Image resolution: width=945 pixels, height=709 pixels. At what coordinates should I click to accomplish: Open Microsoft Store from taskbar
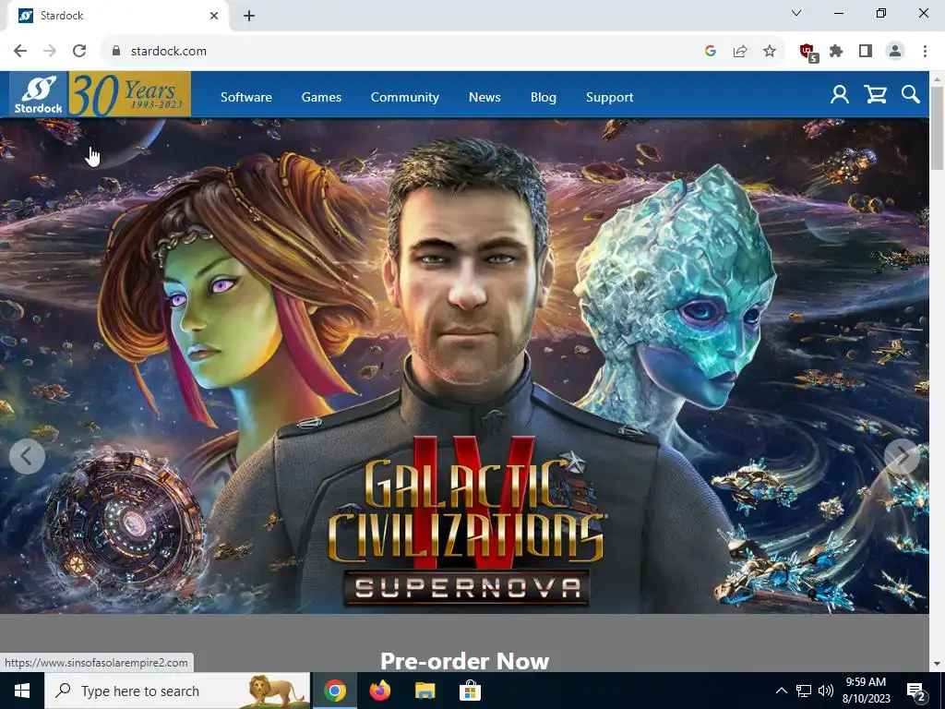tap(470, 691)
